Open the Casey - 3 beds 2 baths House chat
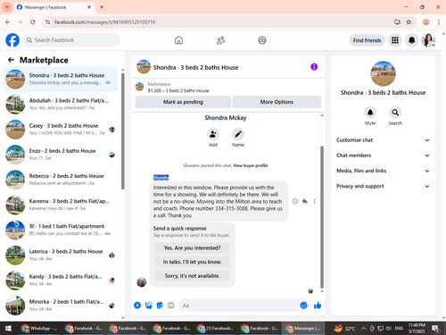Viewport: 446px width, 335px height. 60,130
